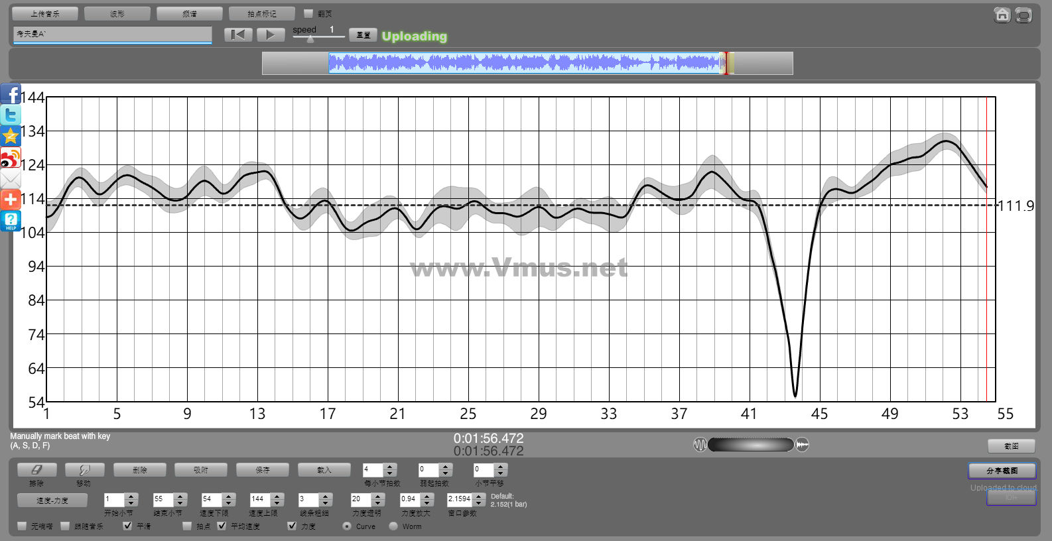Select the move (移动) tool
The width and height of the screenshot is (1052, 541).
[x=84, y=470]
